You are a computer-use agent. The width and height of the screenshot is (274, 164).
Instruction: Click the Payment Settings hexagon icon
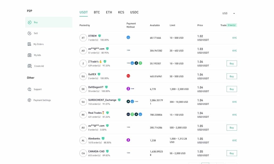click(29, 100)
